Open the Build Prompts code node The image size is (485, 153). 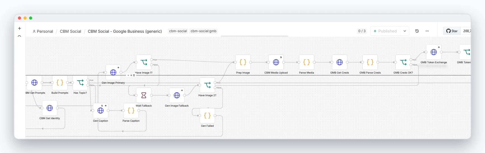[x=60, y=83]
